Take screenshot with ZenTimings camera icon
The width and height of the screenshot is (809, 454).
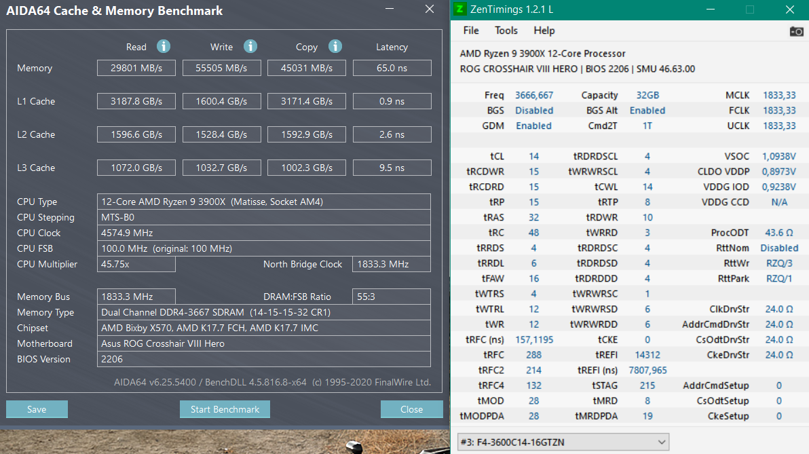pyautogui.click(x=796, y=31)
